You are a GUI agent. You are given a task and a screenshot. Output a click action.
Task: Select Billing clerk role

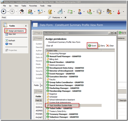pos(53,59)
